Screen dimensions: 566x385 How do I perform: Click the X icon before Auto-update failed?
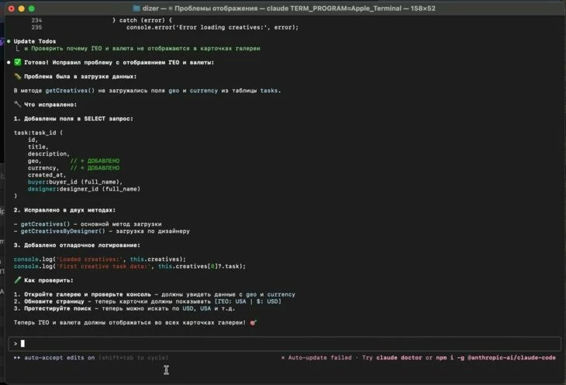pyautogui.click(x=283, y=358)
